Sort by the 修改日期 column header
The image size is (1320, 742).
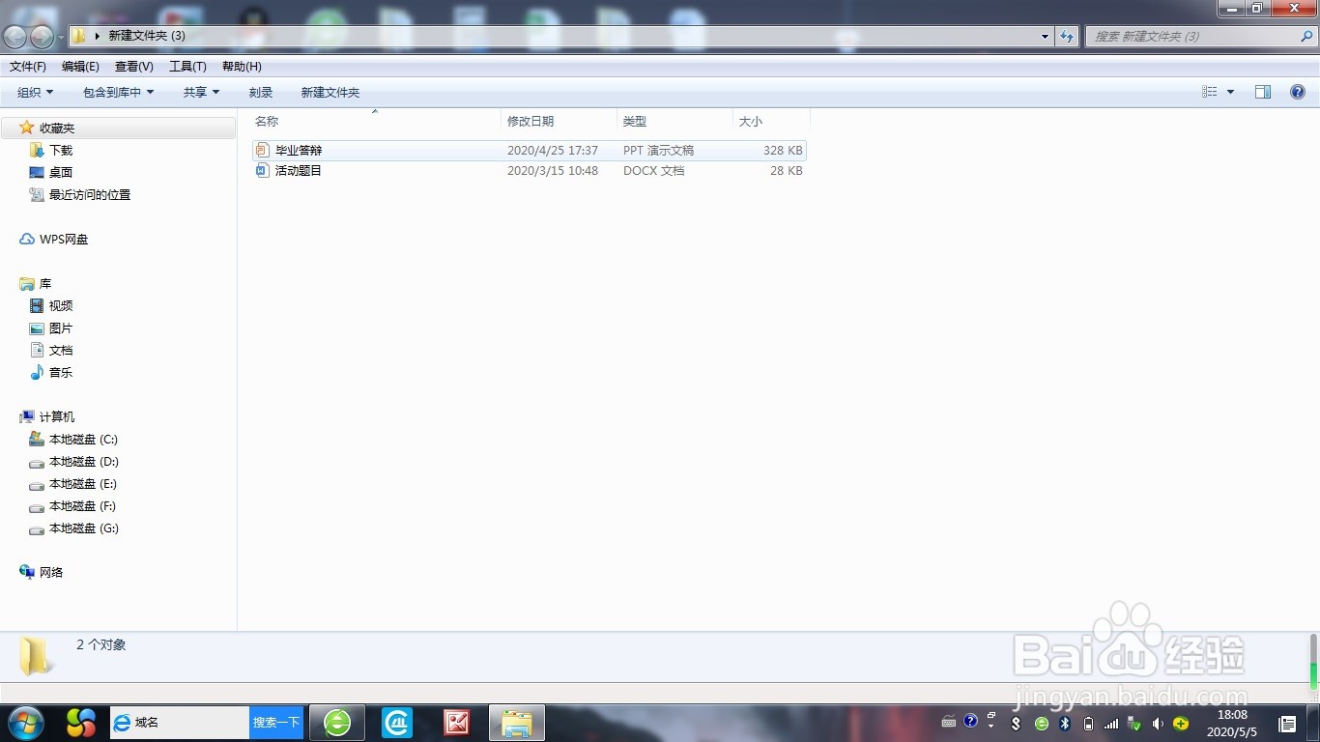pos(560,121)
